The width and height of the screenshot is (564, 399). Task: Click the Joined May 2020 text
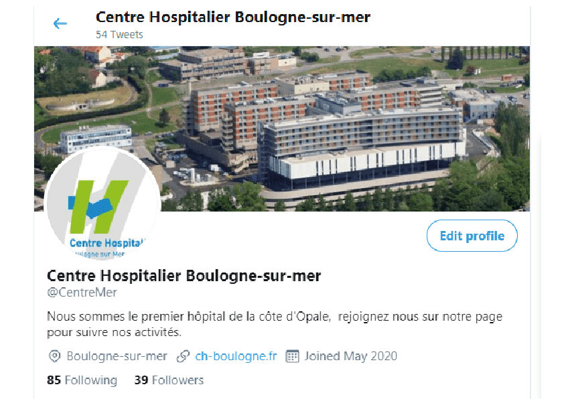tap(351, 356)
